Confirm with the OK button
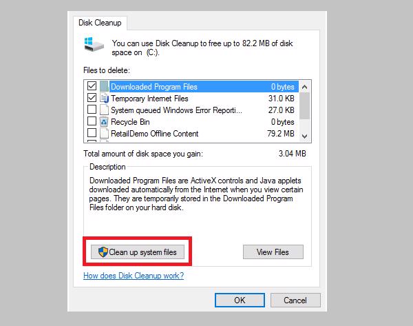 239,300
